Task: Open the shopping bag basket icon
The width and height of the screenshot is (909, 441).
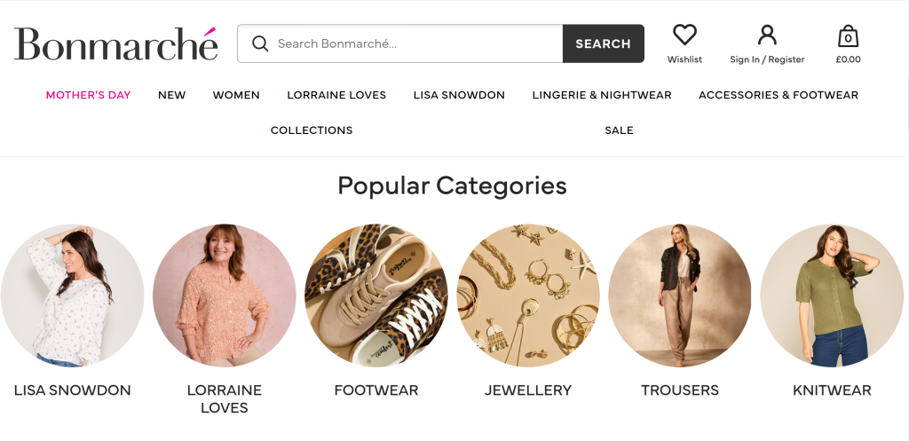Action: 848,36
